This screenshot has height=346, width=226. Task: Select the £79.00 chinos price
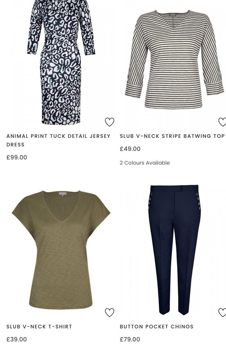[x=130, y=339]
